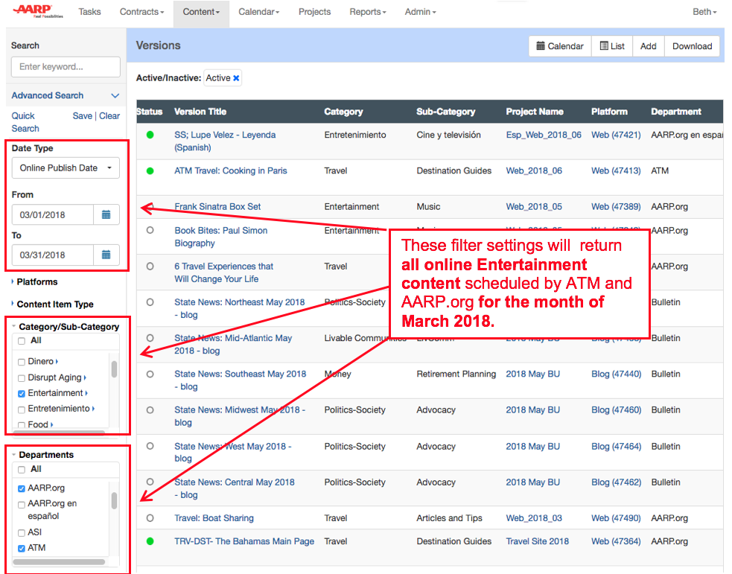Click status circle for 6 Travel Experiences
Screen dimensions: 732x574
[150, 266]
